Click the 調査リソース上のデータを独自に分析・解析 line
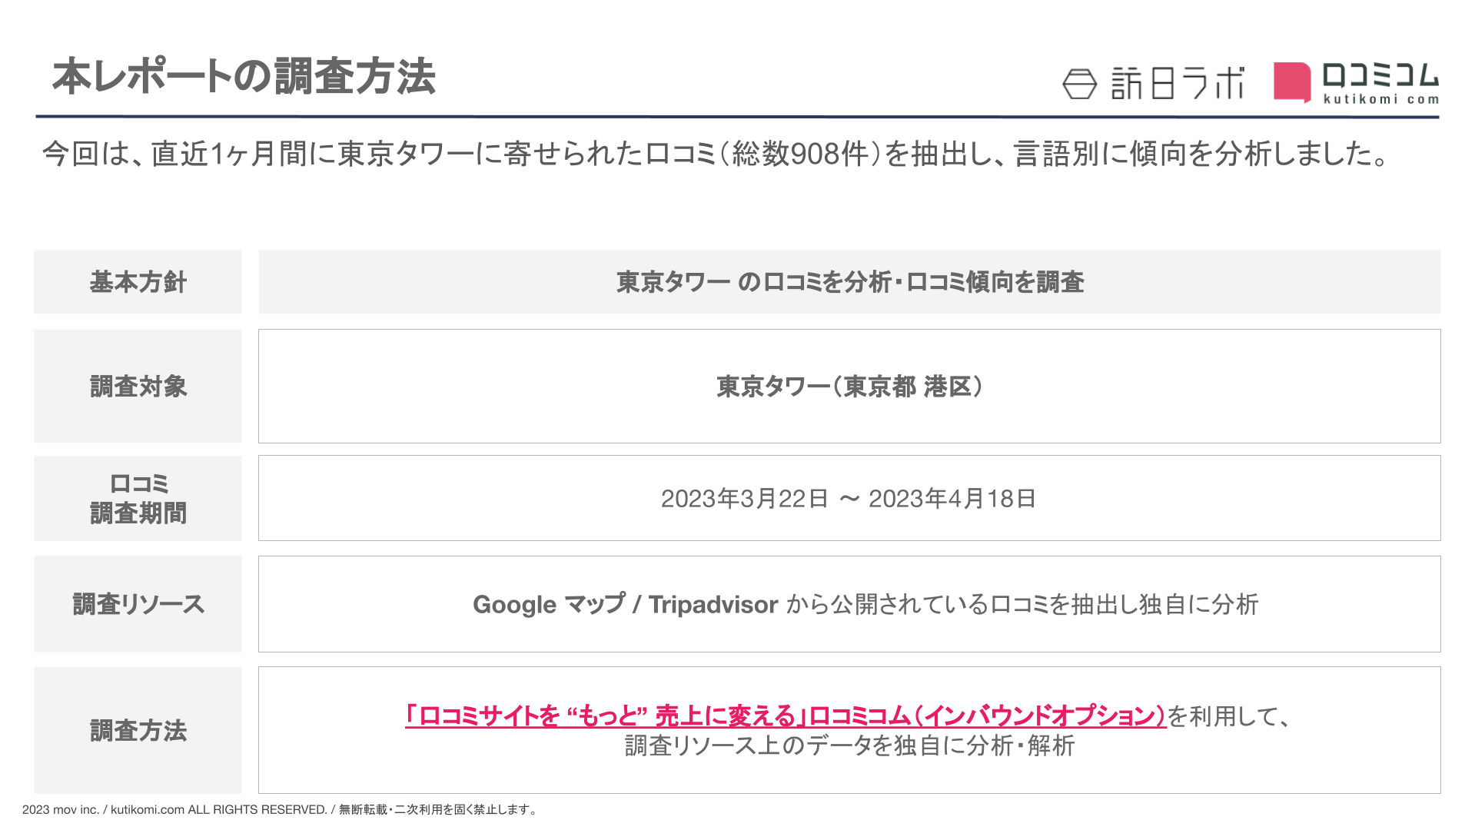This screenshot has width=1475, height=830. click(849, 745)
